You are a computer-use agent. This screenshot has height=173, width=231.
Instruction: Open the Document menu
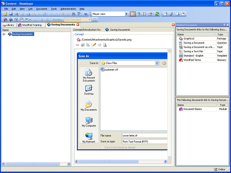click(x=42, y=9)
